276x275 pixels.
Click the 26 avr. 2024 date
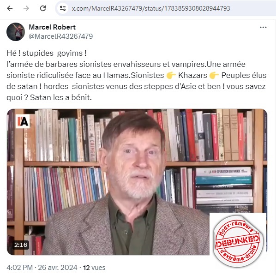click(58, 268)
